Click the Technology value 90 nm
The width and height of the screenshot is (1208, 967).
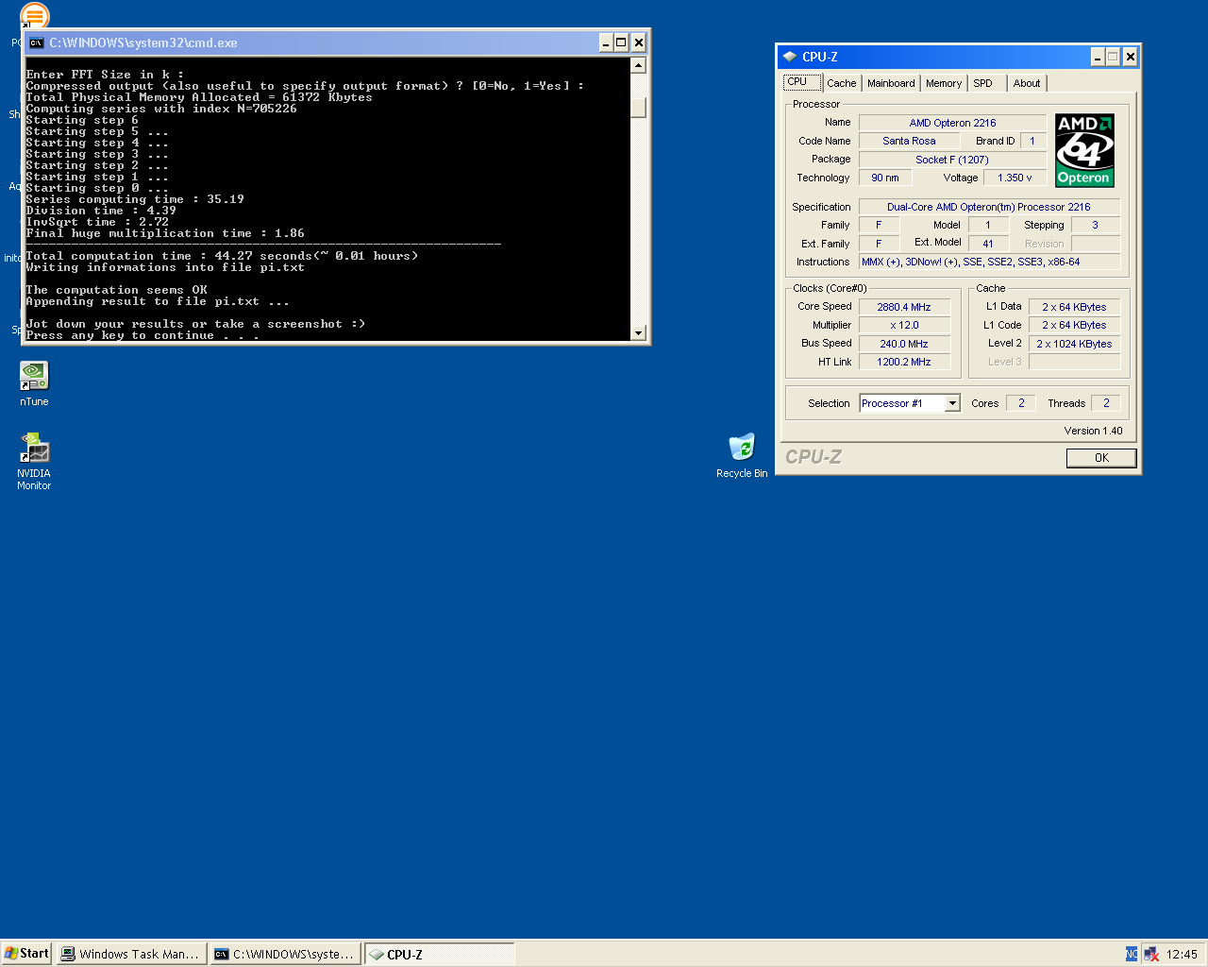[x=885, y=178]
